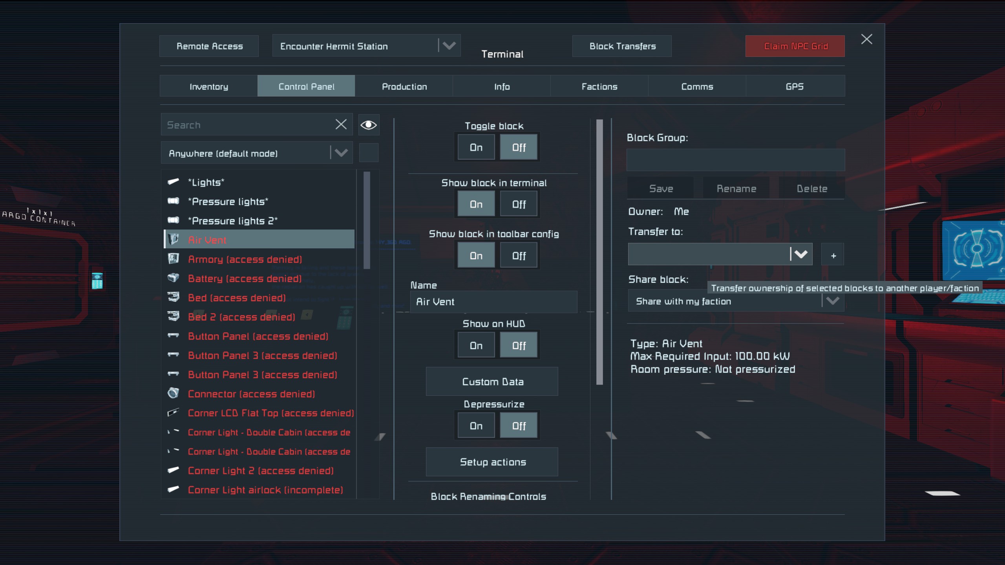Click the Corner LCD Flat Top icon
This screenshot has height=565, width=1005.
[173, 412]
